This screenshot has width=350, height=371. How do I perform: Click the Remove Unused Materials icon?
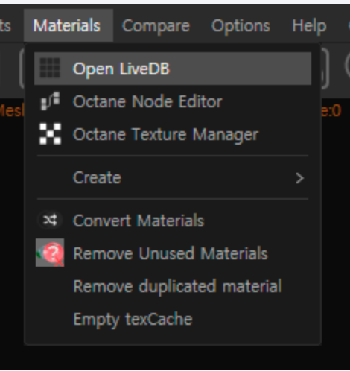coord(50,253)
